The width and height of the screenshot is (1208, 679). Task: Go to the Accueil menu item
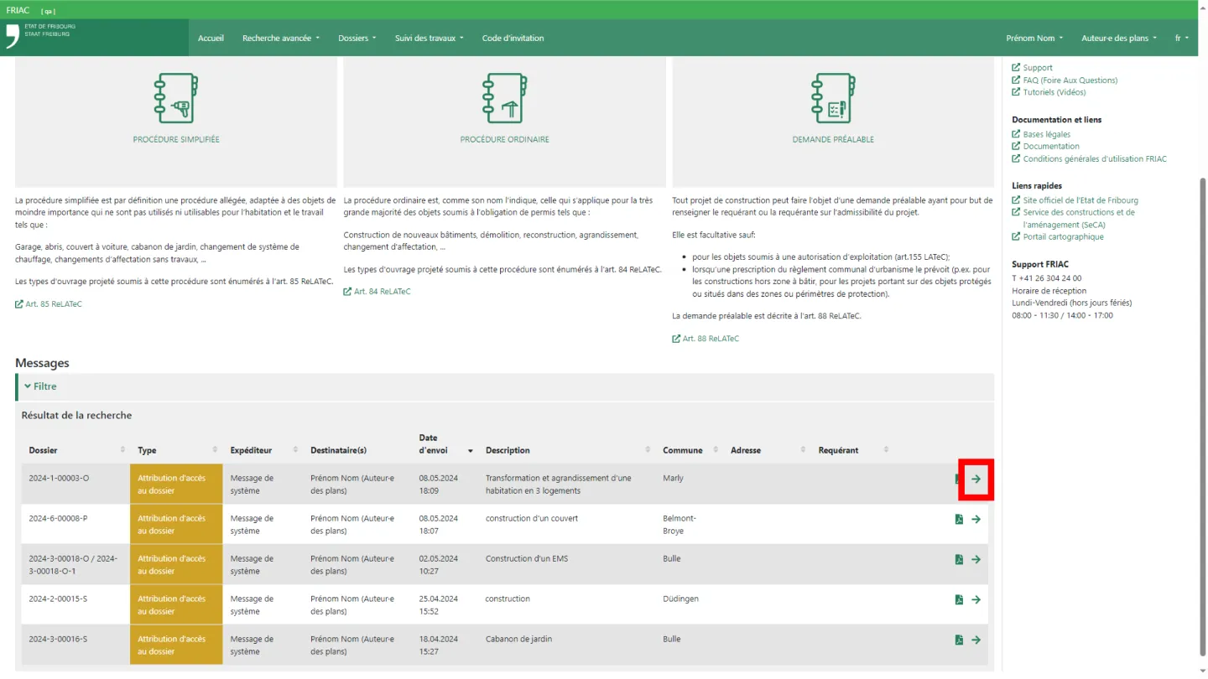(x=211, y=39)
